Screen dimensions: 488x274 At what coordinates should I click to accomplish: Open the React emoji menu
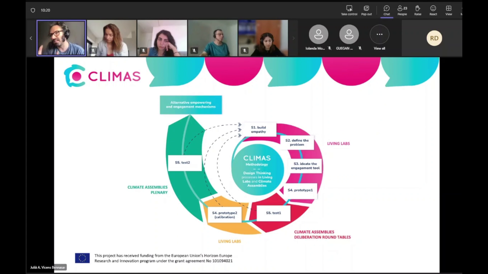[x=433, y=11]
